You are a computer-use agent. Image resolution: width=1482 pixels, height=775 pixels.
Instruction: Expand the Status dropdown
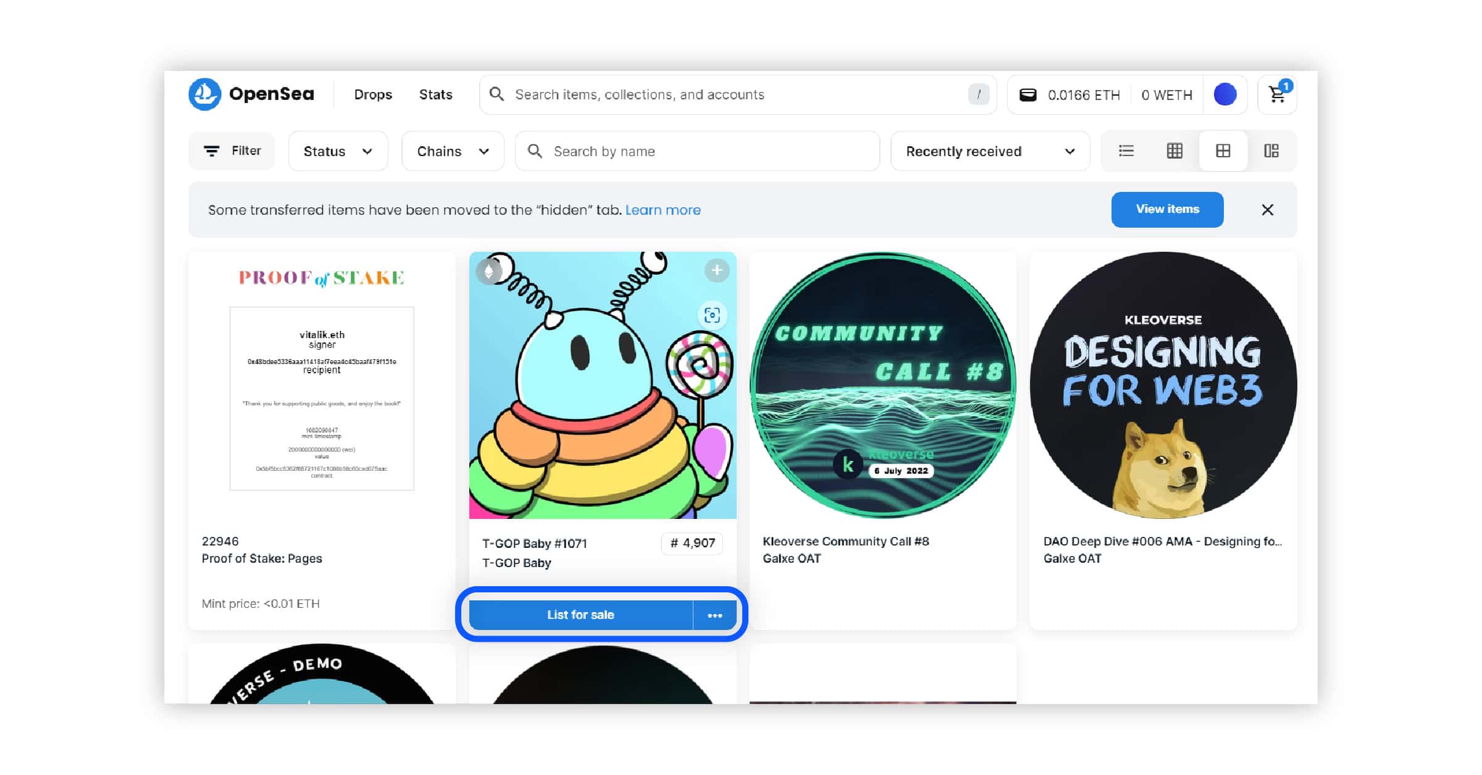coord(338,151)
